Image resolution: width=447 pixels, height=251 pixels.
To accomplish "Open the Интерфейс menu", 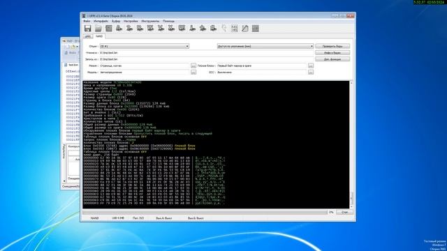I will pyautogui.click(x=101, y=21).
